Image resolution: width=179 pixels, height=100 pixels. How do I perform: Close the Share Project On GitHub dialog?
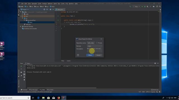tap(101, 39)
